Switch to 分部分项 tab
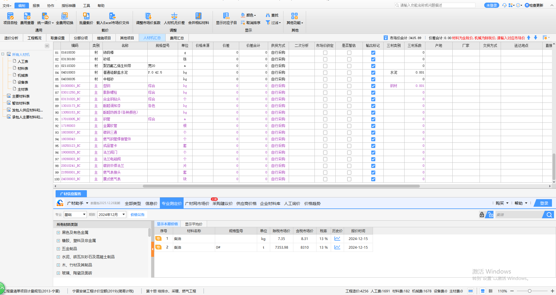Viewport: 556px width, 295px height. (81, 38)
